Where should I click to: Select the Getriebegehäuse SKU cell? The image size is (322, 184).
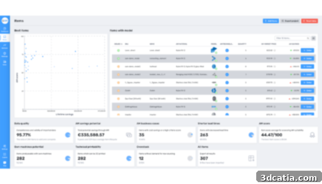coord(131,107)
